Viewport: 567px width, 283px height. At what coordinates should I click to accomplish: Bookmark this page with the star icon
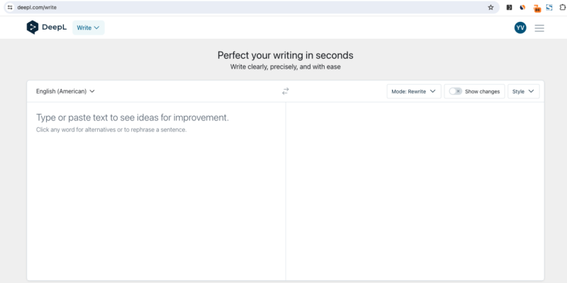(490, 7)
